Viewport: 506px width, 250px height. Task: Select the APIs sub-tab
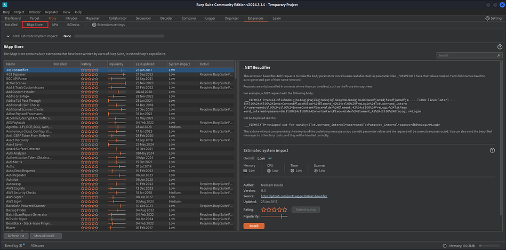click(x=55, y=25)
